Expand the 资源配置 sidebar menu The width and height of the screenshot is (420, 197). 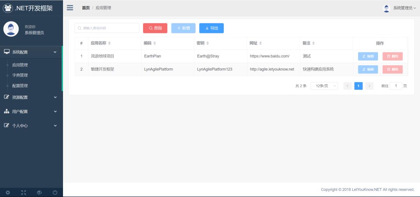(x=31, y=98)
